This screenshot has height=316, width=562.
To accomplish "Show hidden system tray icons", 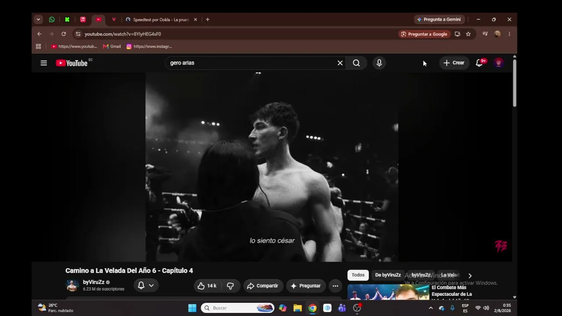I will tap(431, 308).
